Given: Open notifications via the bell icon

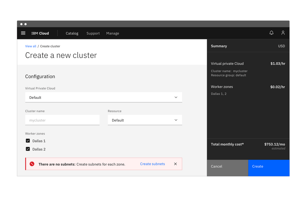Looking at the screenshot, I should tap(271, 33).
